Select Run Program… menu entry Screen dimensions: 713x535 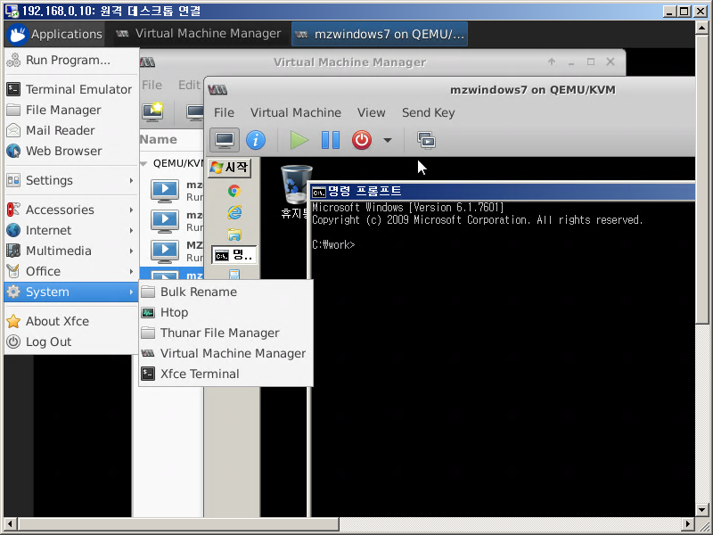(71, 60)
